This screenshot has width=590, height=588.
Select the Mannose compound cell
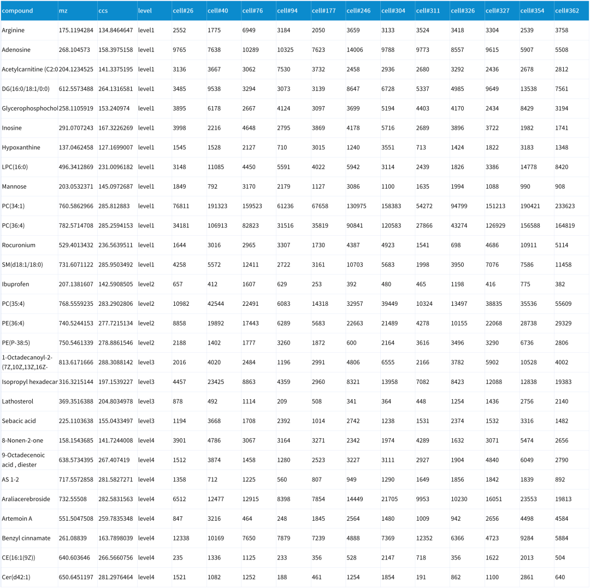coord(29,187)
